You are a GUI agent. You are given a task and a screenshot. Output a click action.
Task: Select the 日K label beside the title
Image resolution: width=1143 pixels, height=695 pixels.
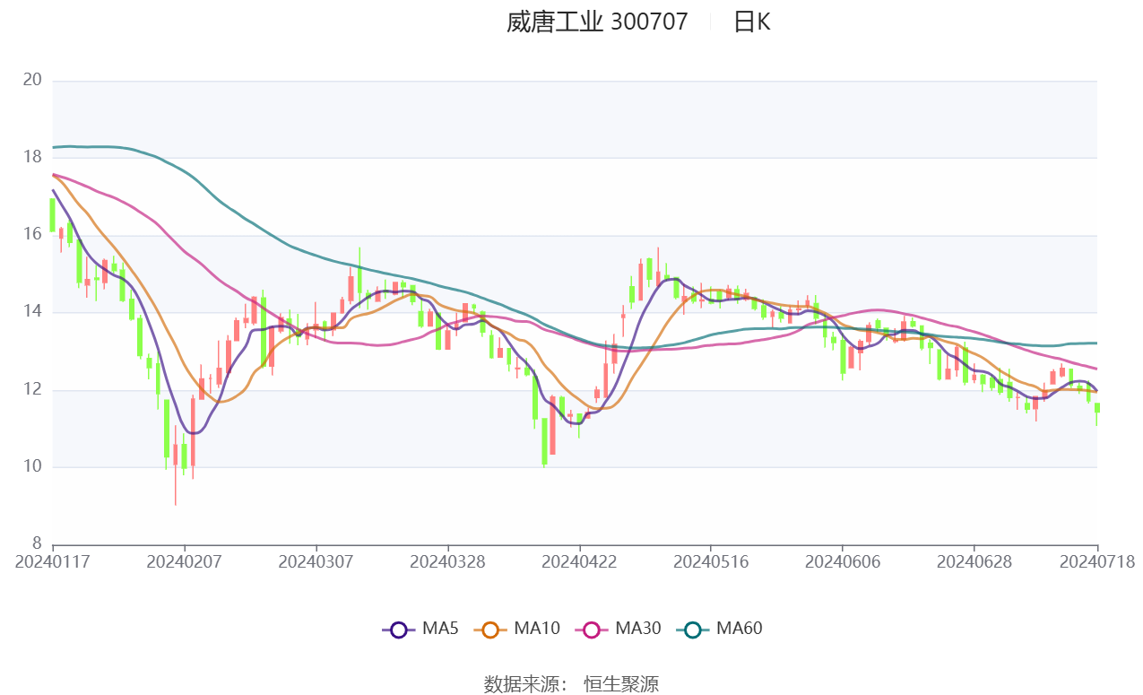pos(751,22)
